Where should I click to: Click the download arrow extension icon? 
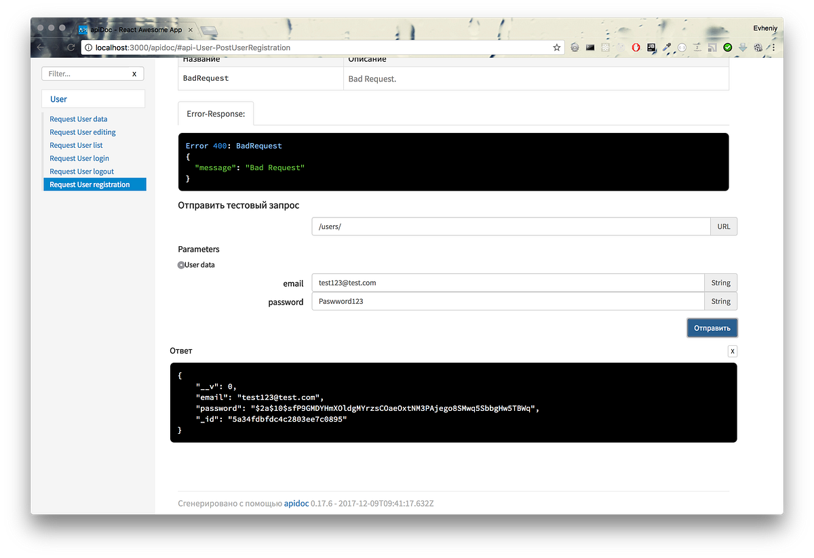(742, 47)
